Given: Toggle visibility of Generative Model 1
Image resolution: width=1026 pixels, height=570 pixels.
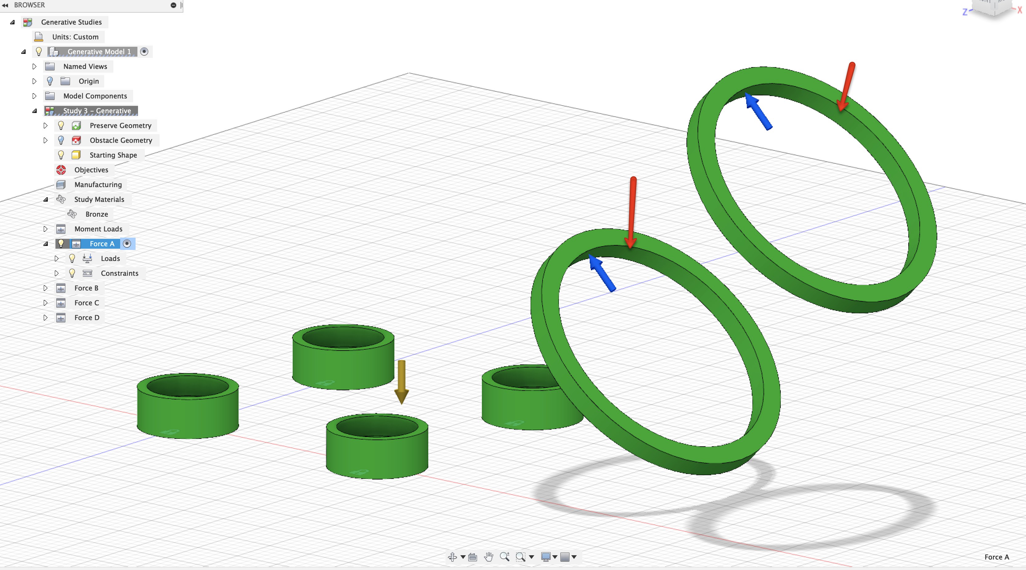Looking at the screenshot, I should tap(38, 51).
